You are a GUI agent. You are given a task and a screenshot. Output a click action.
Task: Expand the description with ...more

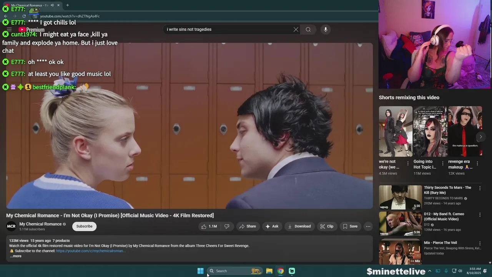click(16, 256)
